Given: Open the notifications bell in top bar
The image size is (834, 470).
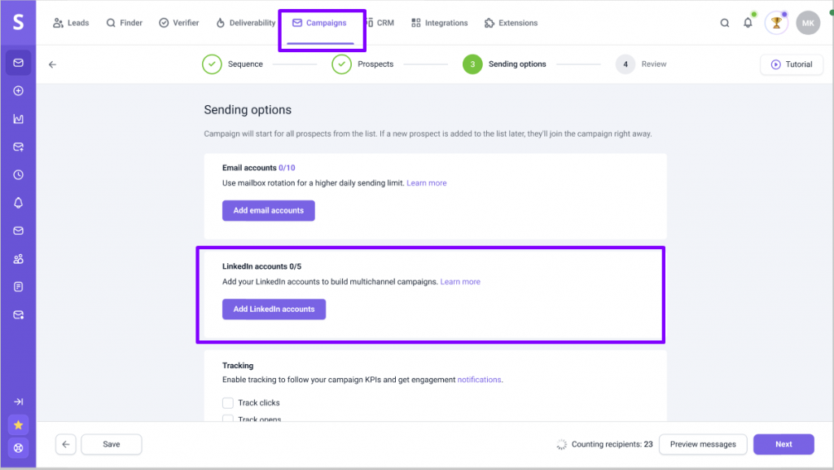Looking at the screenshot, I should (x=748, y=23).
